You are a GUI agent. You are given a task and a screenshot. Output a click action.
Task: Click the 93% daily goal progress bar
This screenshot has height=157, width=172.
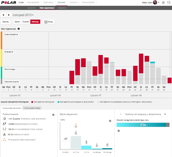[x=143, y=125]
